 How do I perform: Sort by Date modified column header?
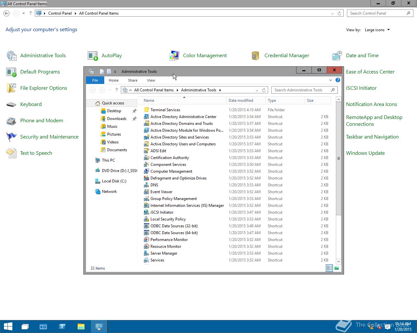click(246, 100)
